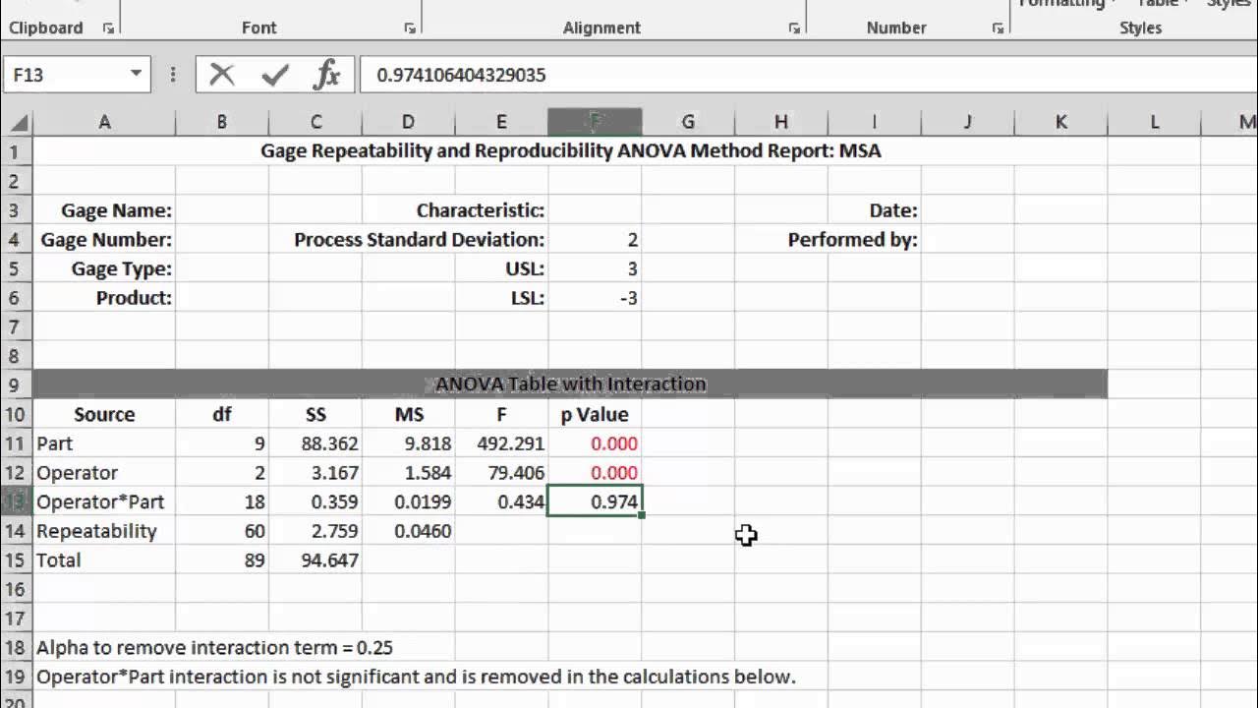Select column A header
The width and height of the screenshot is (1258, 708).
coord(104,122)
